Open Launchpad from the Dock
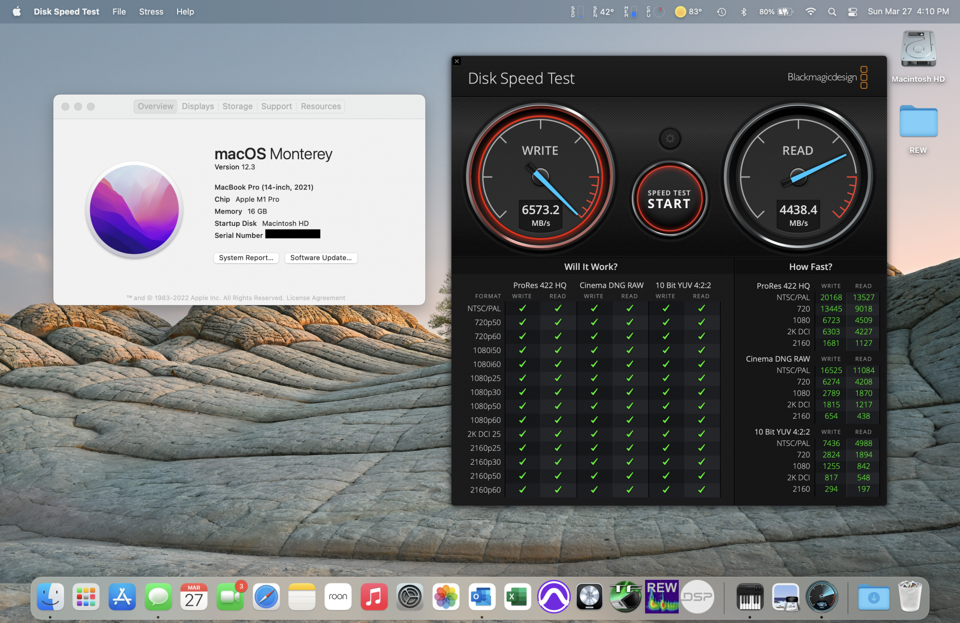Image resolution: width=960 pixels, height=623 pixels. 86,597
